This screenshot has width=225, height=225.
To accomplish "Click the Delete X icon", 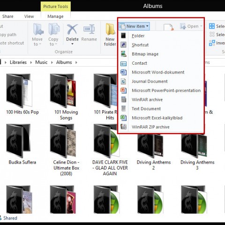I will [x=72, y=29].
